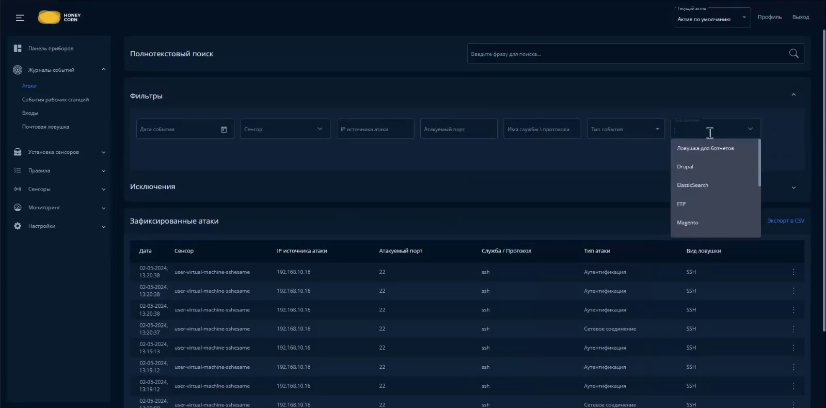Expand the Правила menu section
Viewport: 826px width, 408px height.
pos(104,171)
